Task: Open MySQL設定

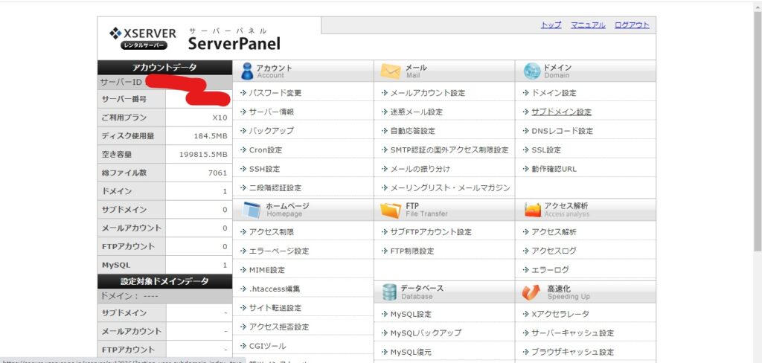Action: pyautogui.click(x=411, y=315)
